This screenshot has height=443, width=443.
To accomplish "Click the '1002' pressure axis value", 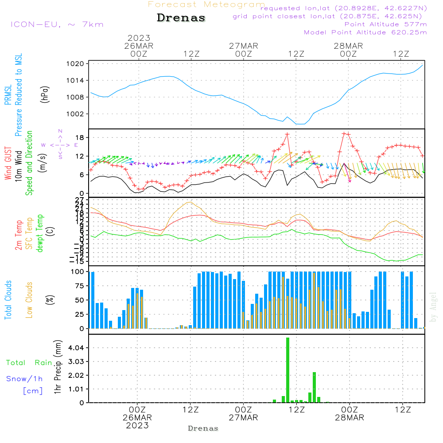I will pos(75,114).
